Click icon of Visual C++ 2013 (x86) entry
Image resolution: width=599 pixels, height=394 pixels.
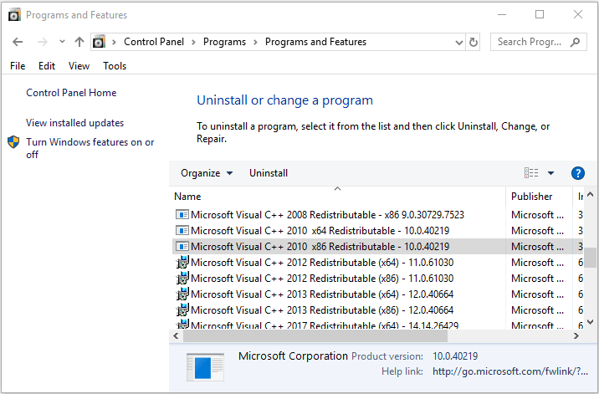point(182,310)
